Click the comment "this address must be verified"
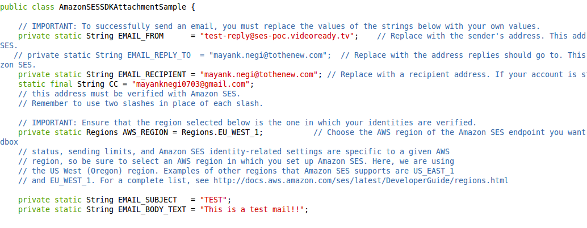The width and height of the screenshot is (587, 228). tap(129, 94)
